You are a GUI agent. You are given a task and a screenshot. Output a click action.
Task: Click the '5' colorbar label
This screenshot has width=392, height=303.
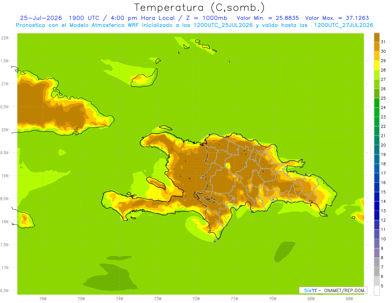[382, 286]
